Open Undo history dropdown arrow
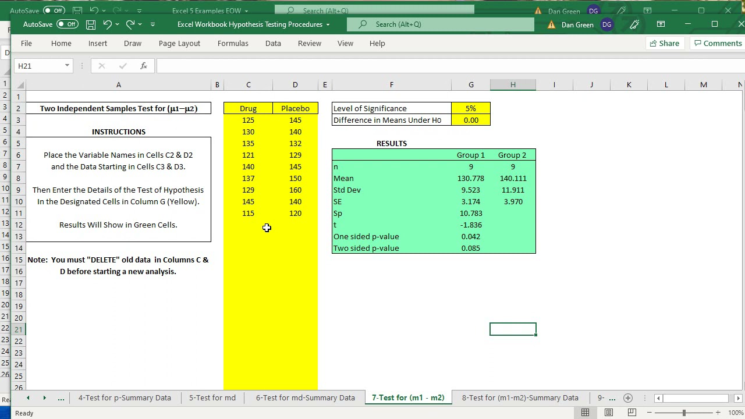This screenshot has width=745, height=419. tap(117, 24)
